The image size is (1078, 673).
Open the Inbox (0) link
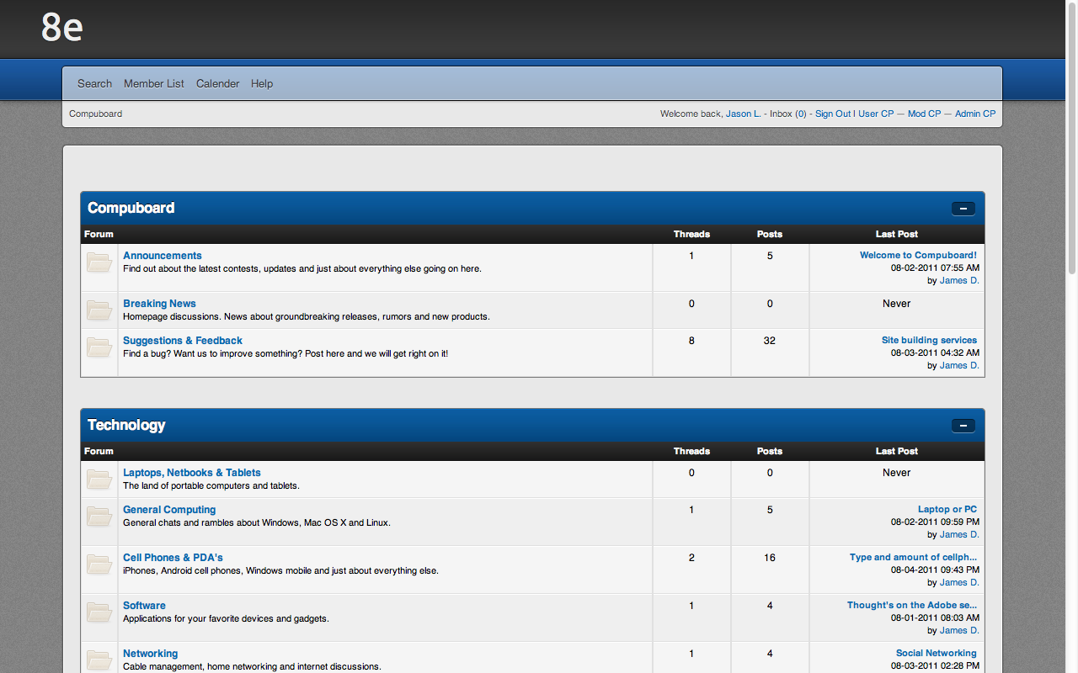787,114
